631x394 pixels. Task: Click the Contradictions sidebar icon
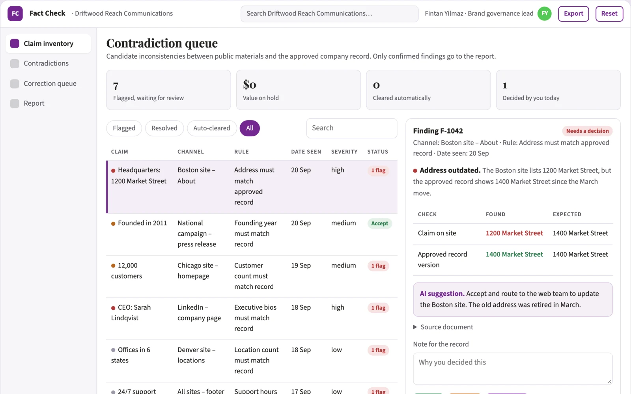coord(15,63)
